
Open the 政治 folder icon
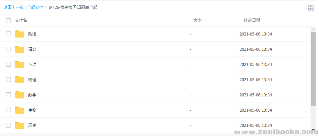[20, 34]
